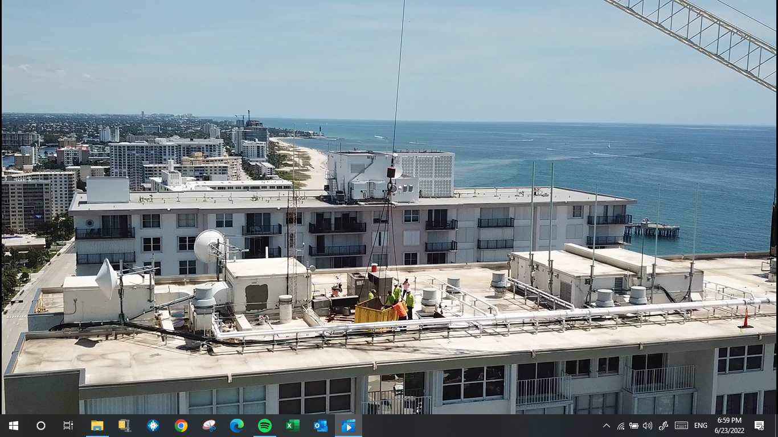Open the blue audio waveform app
The height and width of the screenshot is (437, 778).
point(153,426)
